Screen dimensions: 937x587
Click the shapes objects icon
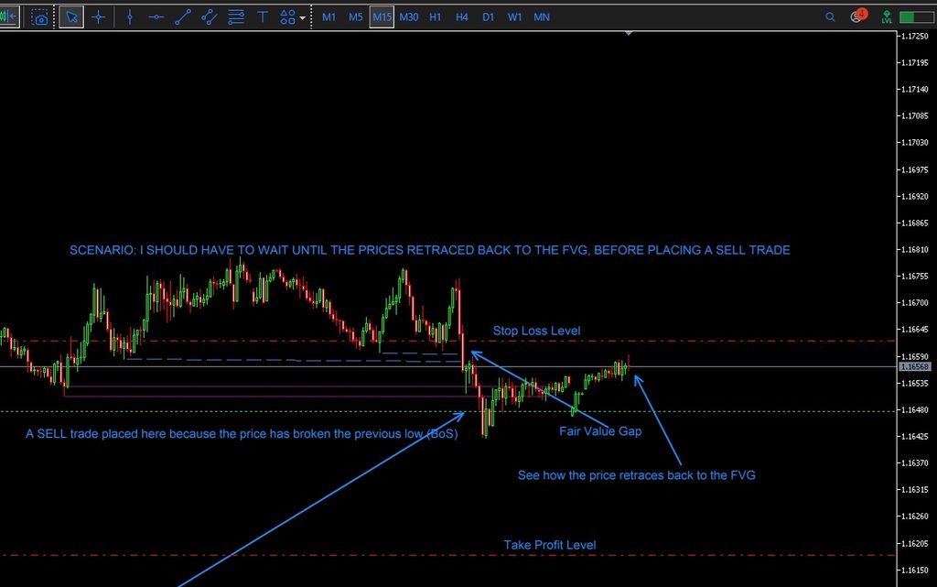[x=287, y=17]
